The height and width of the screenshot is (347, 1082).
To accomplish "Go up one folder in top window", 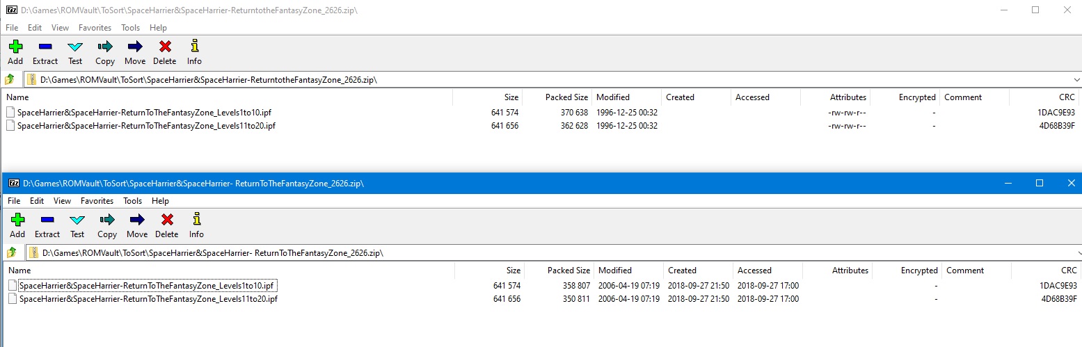I will click(10, 79).
